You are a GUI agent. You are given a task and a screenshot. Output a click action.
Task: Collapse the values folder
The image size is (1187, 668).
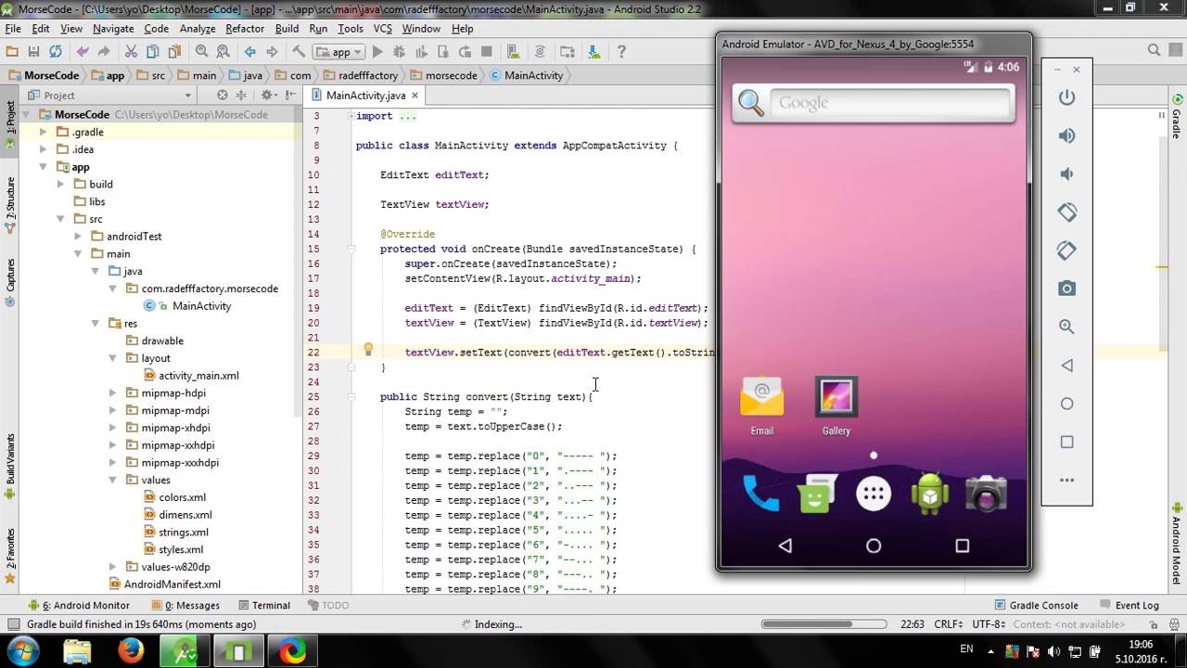tap(113, 480)
